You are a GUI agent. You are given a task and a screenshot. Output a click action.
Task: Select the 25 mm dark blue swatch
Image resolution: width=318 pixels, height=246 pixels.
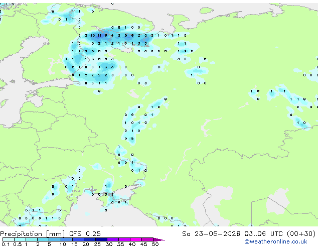click(x=101, y=239)
